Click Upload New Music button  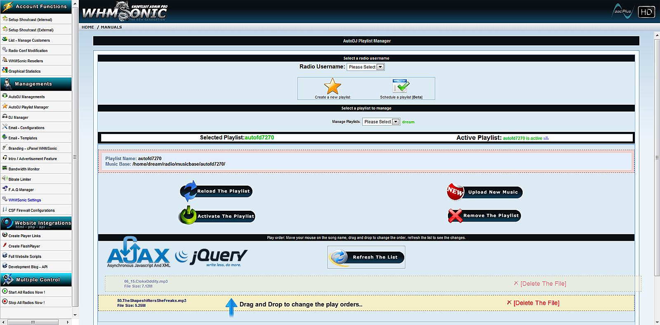click(x=485, y=192)
